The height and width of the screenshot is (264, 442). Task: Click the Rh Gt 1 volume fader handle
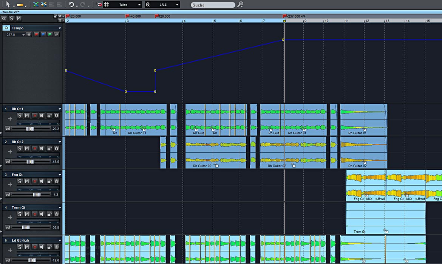coord(30,129)
